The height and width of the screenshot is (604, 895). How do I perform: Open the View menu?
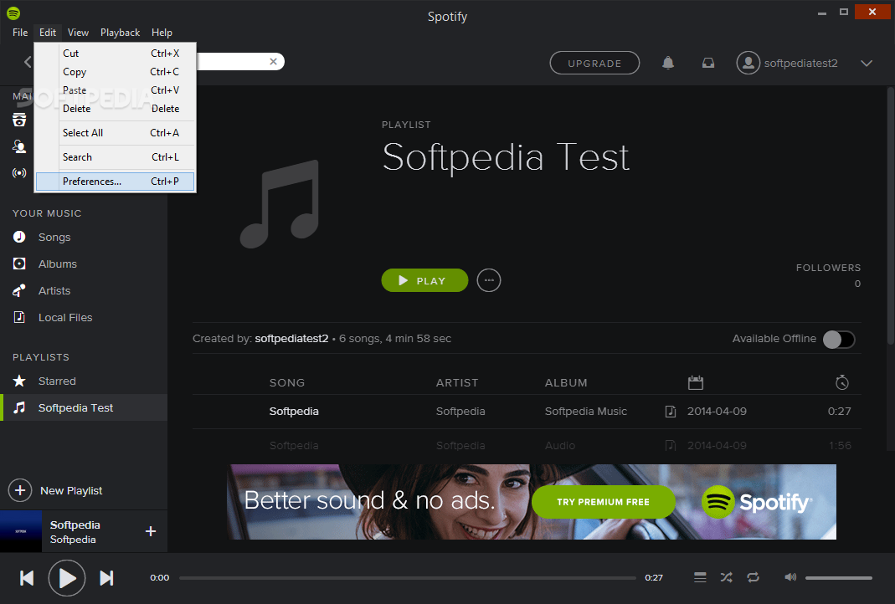coord(78,33)
